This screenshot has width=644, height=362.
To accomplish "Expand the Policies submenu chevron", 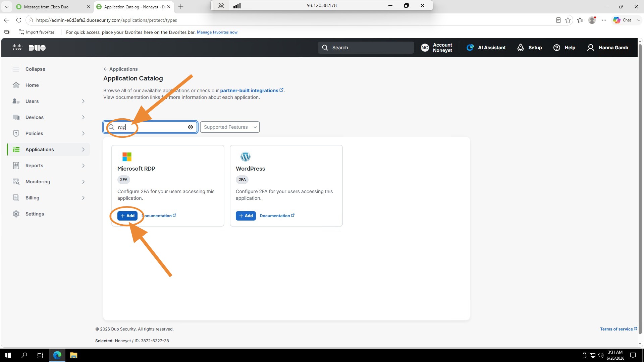I will (83, 133).
